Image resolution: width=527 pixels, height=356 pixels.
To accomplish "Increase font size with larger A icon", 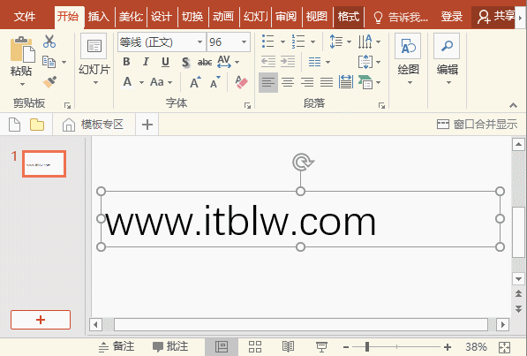I will (195, 82).
